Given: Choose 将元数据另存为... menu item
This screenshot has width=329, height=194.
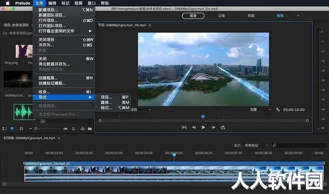Looking at the screenshot, I should pyautogui.click(x=64, y=64).
